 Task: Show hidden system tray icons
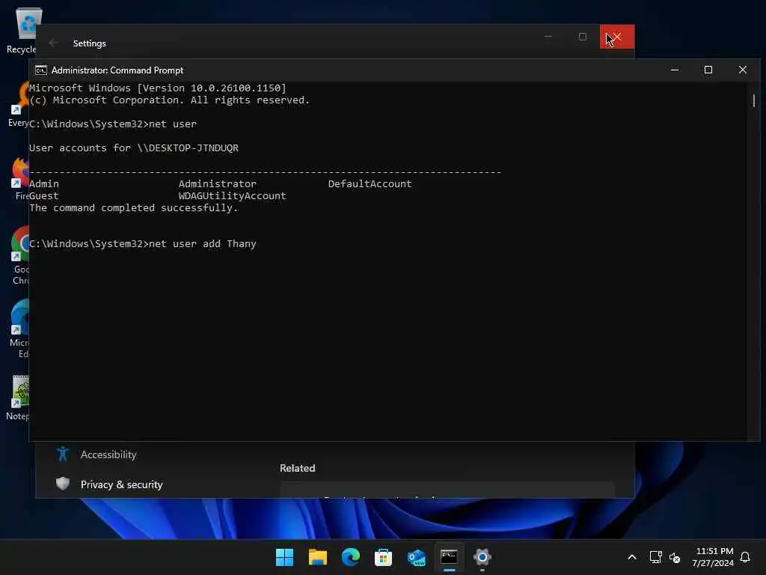click(x=631, y=557)
